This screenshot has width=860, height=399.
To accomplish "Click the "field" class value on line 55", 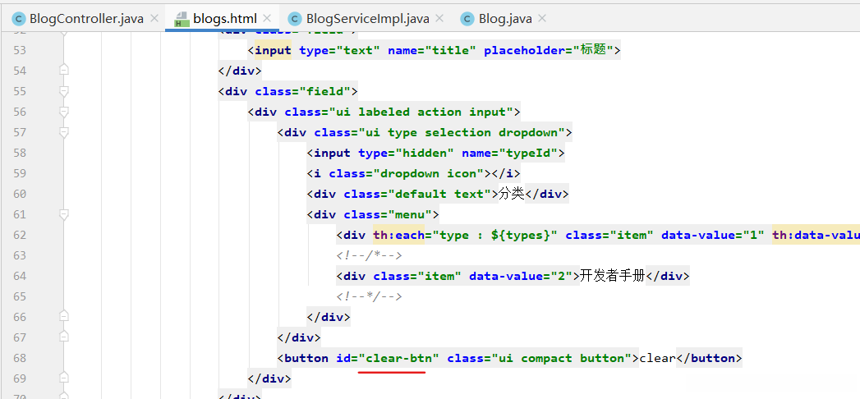I will pos(324,91).
